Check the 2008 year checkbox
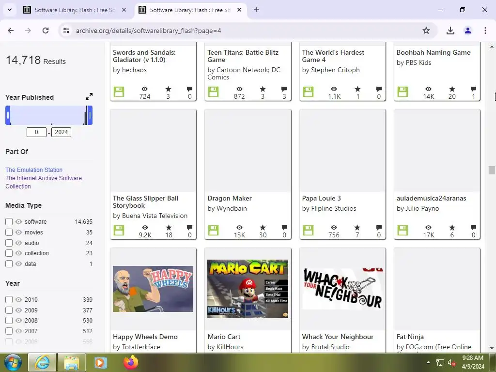 coord(9,321)
